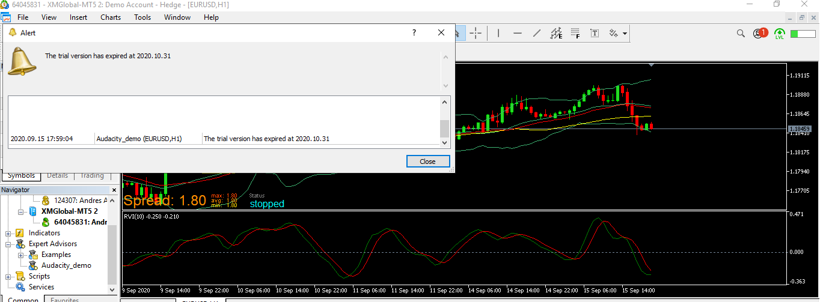Select the XMGlobal-MT5 2 server item
826x302 pixels.
coord(70,211)
